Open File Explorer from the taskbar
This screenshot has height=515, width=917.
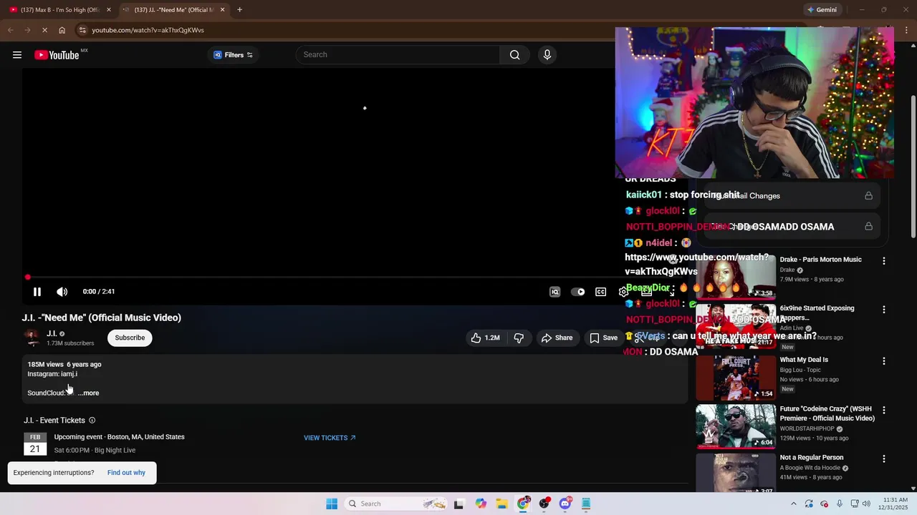pyautogui.click(x=501, y=504)
